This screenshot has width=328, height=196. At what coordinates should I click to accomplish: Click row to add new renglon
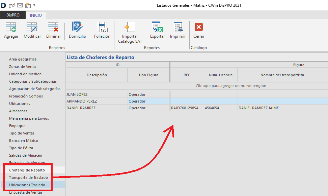coord(231,86)
